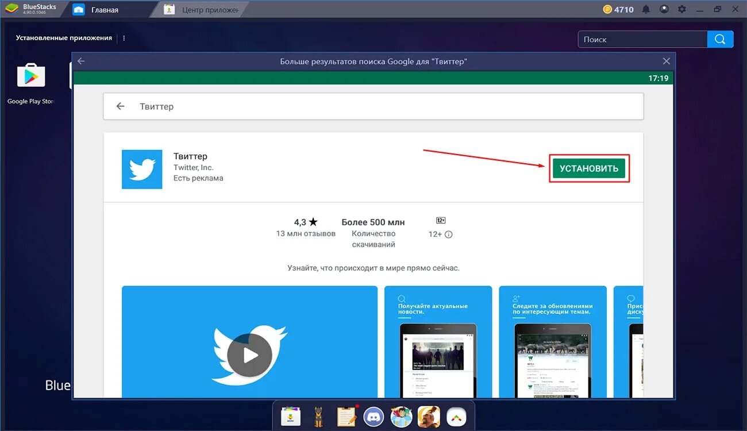Open the BlueStacks coin balance 4710
This screenshot has width=747, height=431.
click(x=618, y=9)
